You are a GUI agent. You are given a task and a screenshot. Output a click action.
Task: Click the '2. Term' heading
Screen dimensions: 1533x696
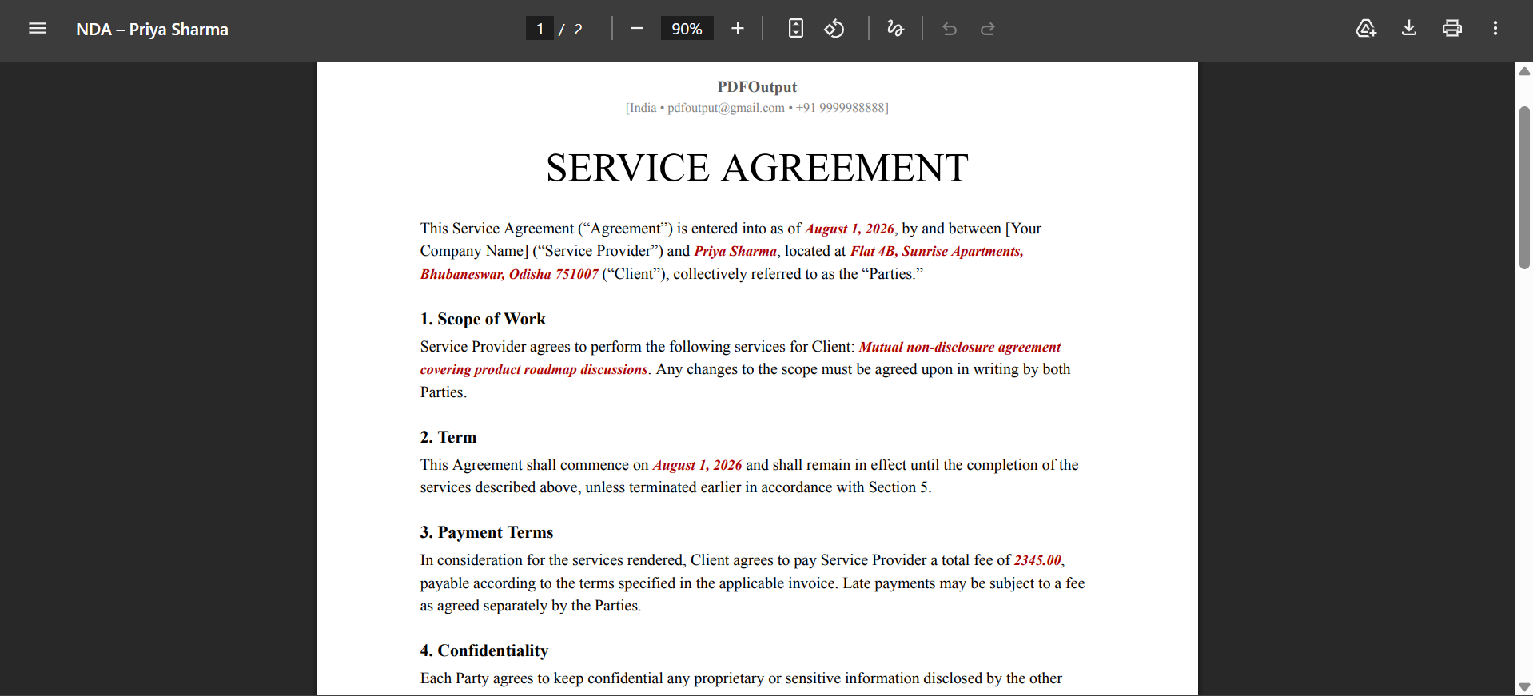click(x=448, y=437)
